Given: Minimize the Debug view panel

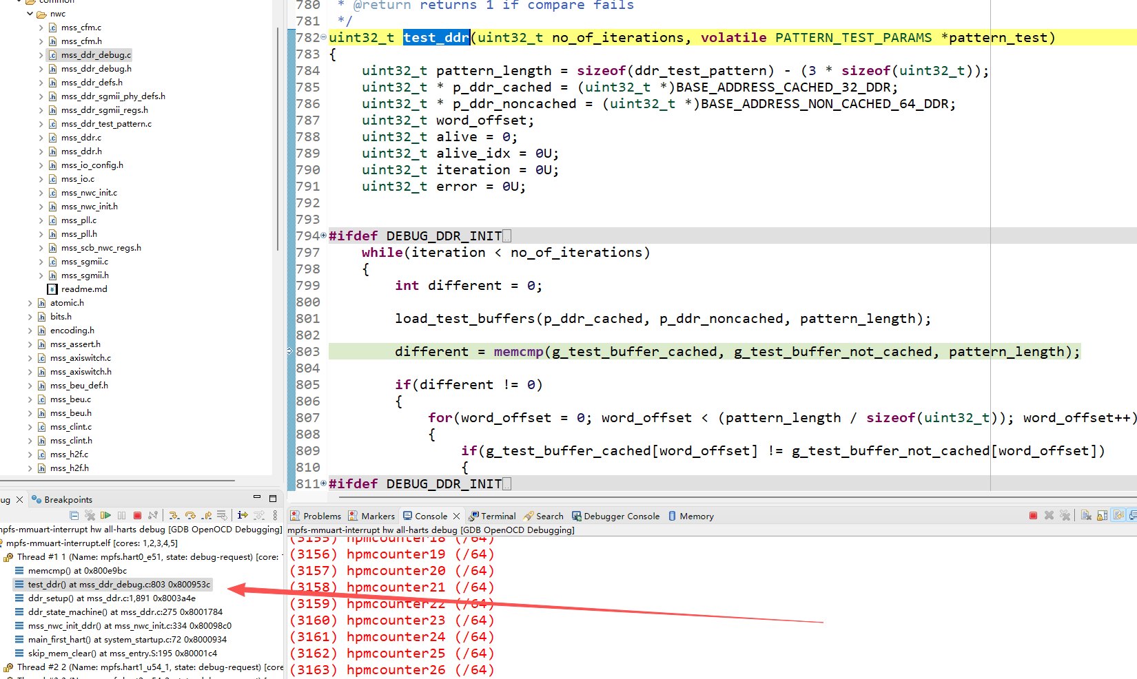Looking at the screenshot, I should coord(257,498).
